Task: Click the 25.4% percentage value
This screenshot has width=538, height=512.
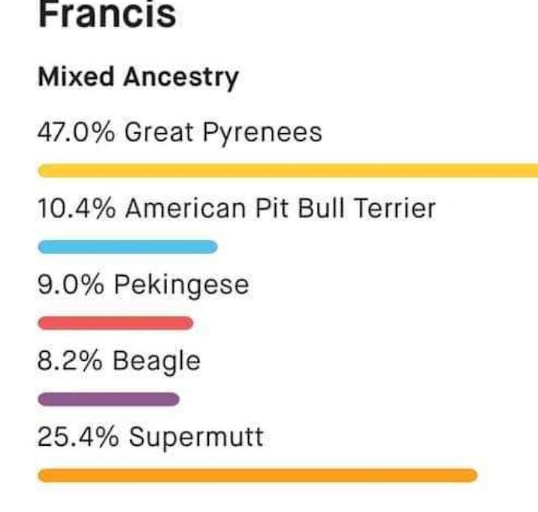Action: pos(78,437)
